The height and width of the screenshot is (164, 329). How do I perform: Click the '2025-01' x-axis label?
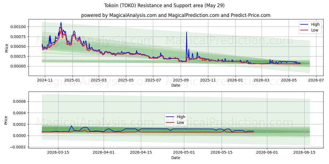coord(72,80)
